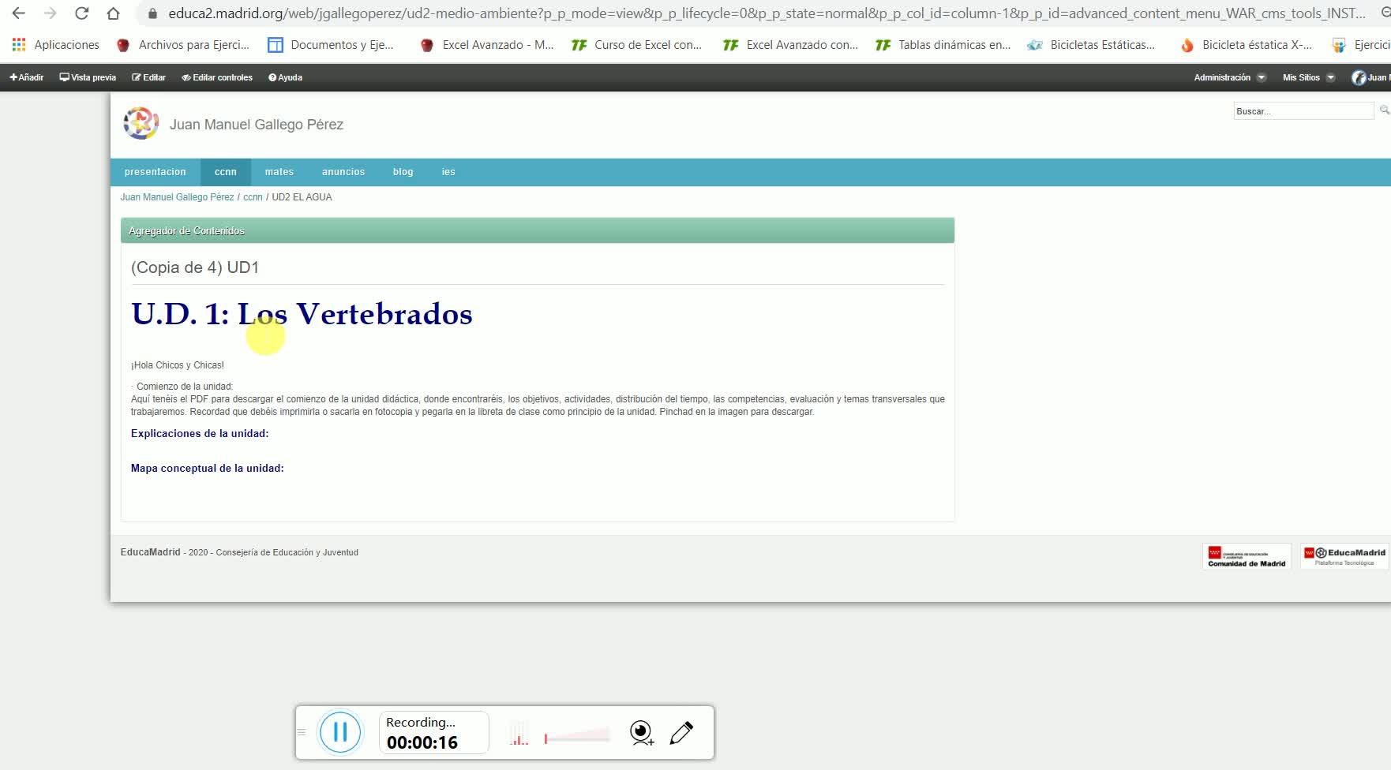Switch to the mates tab
Image resolution: width=1391 pixels, height=770 pixels.
click(279, 172)
